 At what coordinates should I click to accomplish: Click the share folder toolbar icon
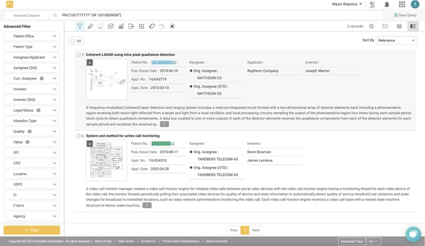click(162, 27)
